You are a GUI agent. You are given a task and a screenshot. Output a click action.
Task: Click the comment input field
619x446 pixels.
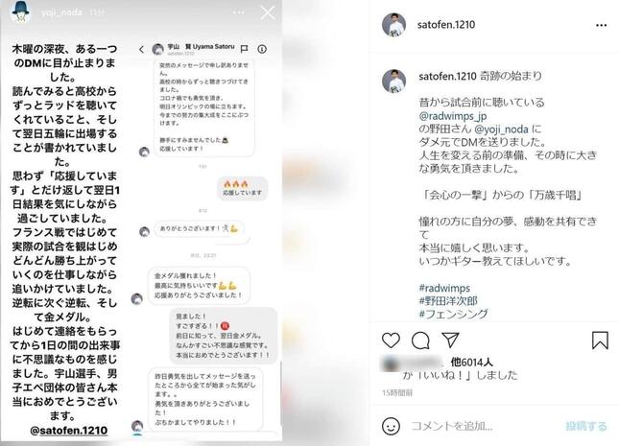point(484,426)
